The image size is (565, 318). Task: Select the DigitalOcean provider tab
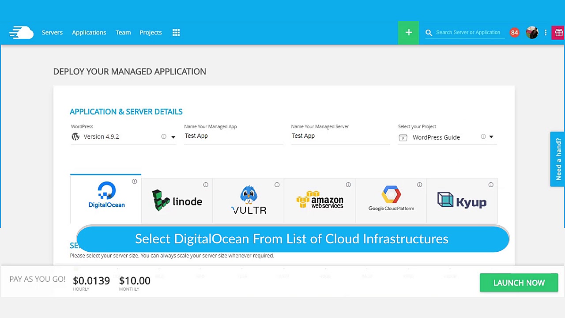pos(106,199)
